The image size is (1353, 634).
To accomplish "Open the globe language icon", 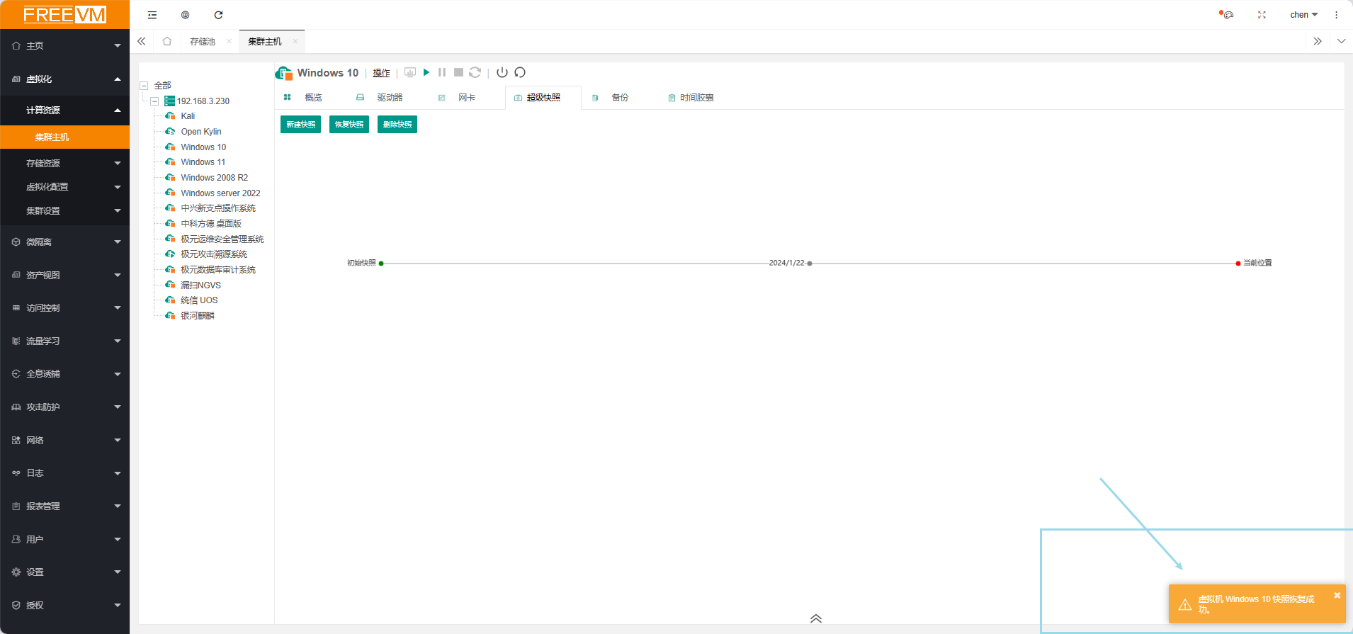I will click(x=186, y=15).
